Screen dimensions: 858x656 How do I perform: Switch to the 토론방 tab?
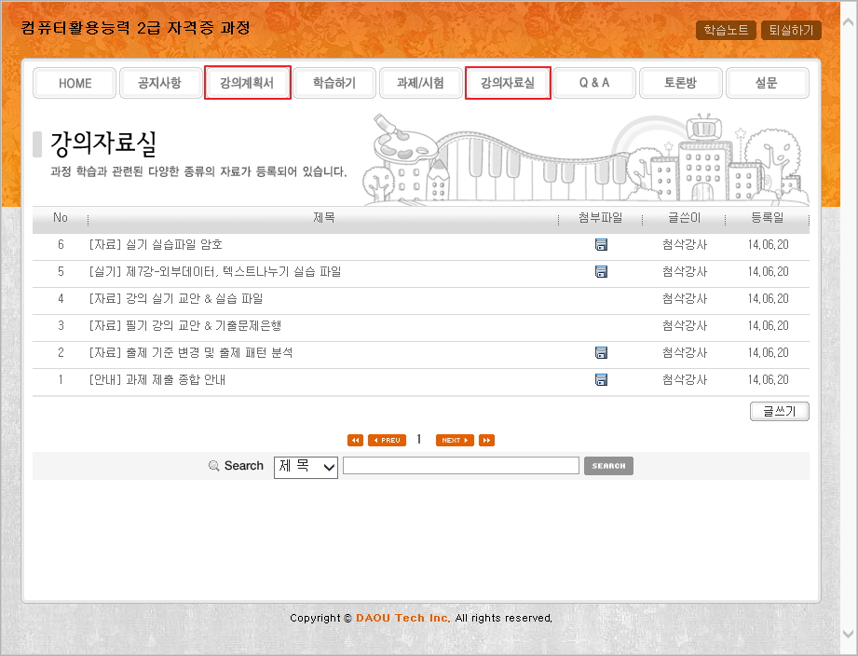(681, 83)
